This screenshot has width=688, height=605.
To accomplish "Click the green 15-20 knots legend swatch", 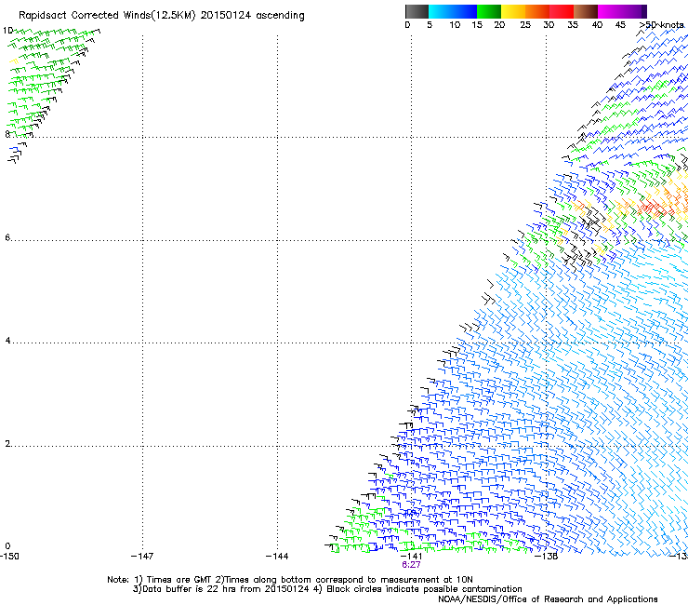I will 489,11.
